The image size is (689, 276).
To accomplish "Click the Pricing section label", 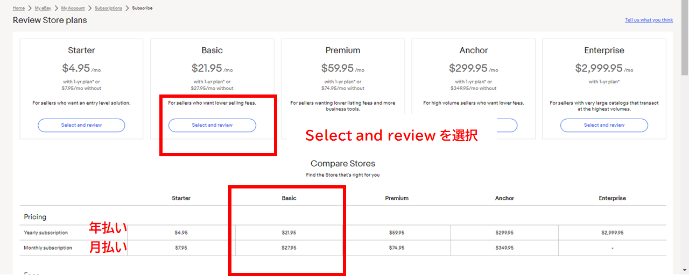I will [35, 217].
